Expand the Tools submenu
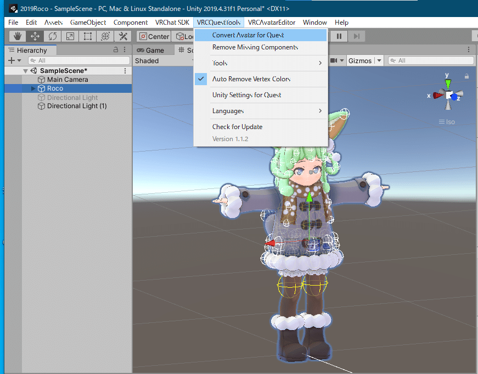The height and width of the screenshot is (374, 478). pyautogui.click(x=260, y=63)
